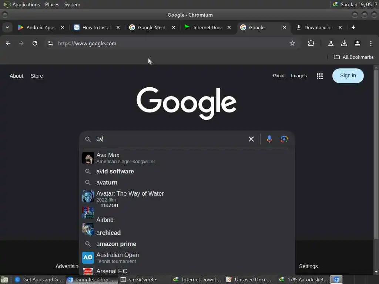Open the Places menu
The image size is (379, 284).
click(x=52, y=4)
